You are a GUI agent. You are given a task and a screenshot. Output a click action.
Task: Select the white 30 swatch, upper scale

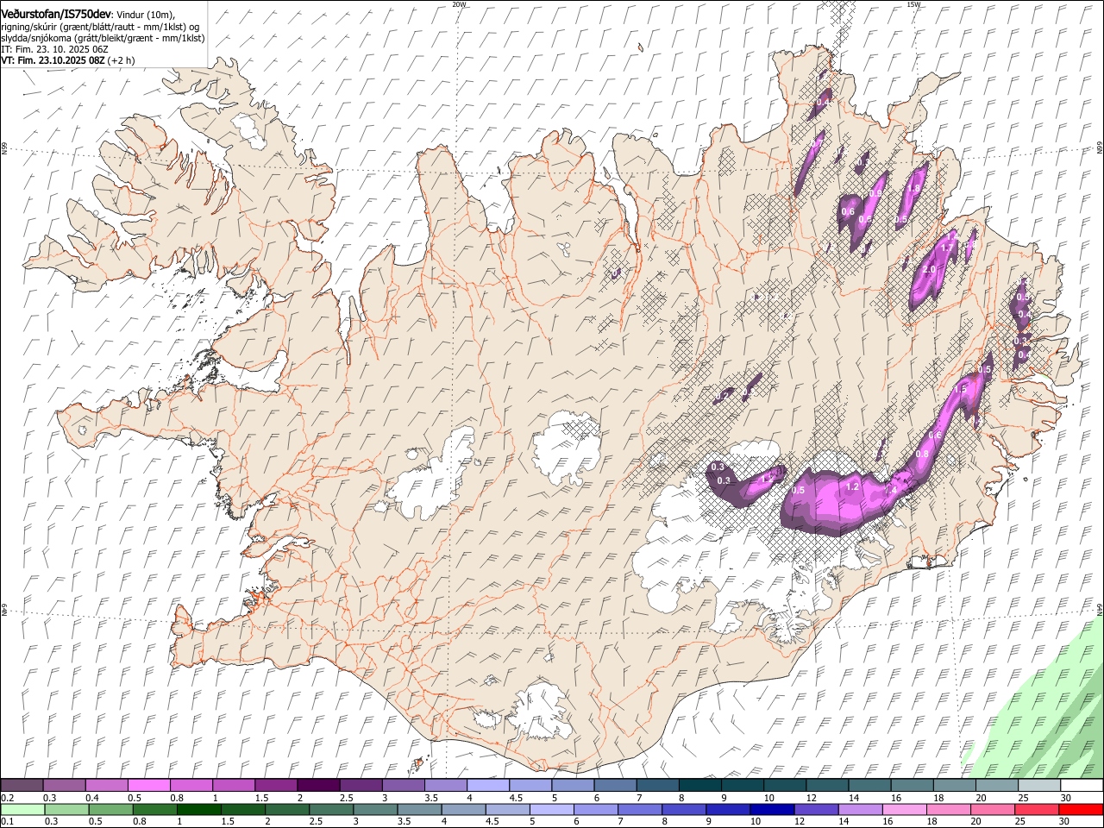[1082, 786]
